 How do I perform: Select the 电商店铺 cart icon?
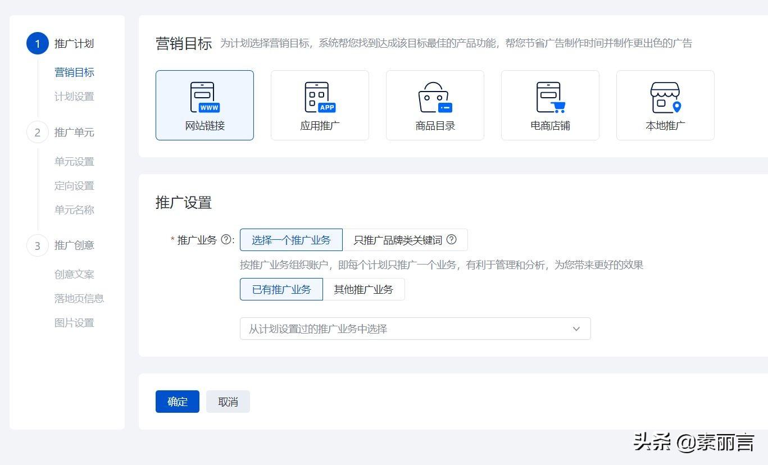(550, 98)
